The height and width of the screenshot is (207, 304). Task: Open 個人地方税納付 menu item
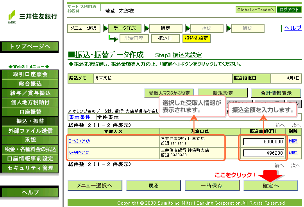(30, 102)
